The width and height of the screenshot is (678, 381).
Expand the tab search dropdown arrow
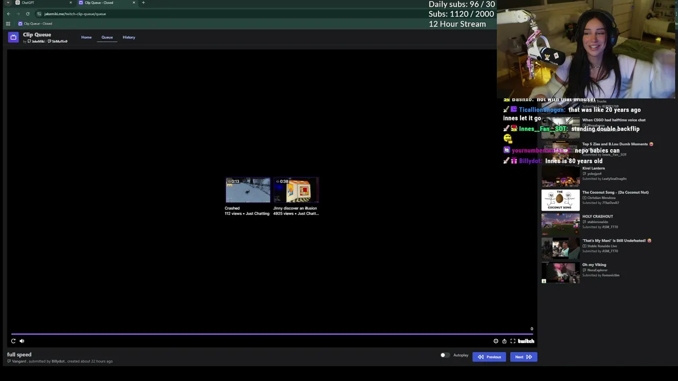[x=8, y=3]
